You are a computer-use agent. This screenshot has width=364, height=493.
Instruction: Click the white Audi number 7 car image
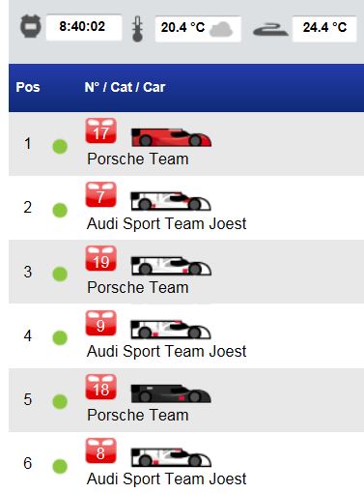[171, 201]
